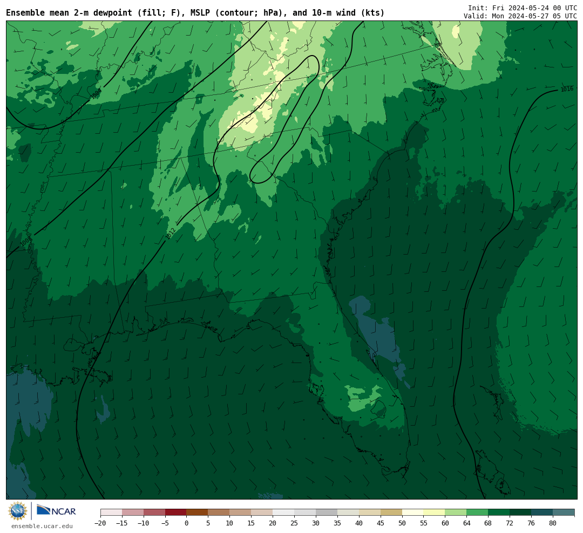This screenshot has height=533, width=583.
Task: Click the Valid: Mon 2024-05-27 05 UTC text
Action: (x=520, y=16)
